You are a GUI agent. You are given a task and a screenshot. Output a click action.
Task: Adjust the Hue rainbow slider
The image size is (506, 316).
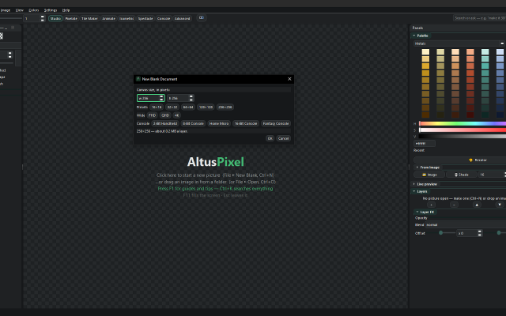463,123
